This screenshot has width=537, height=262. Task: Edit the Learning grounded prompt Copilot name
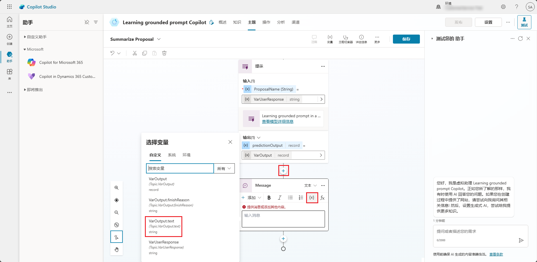tap(211, 22)
